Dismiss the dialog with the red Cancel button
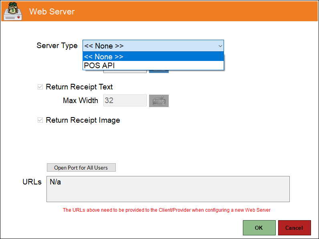The width and height of the screenshot is (319, 239). point(294,228)
